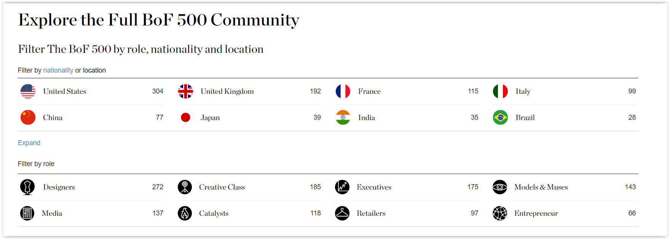Screen dimensions: 670x239
Task: Click the Retailers hanger icon
Action: (x=342, y=213)
